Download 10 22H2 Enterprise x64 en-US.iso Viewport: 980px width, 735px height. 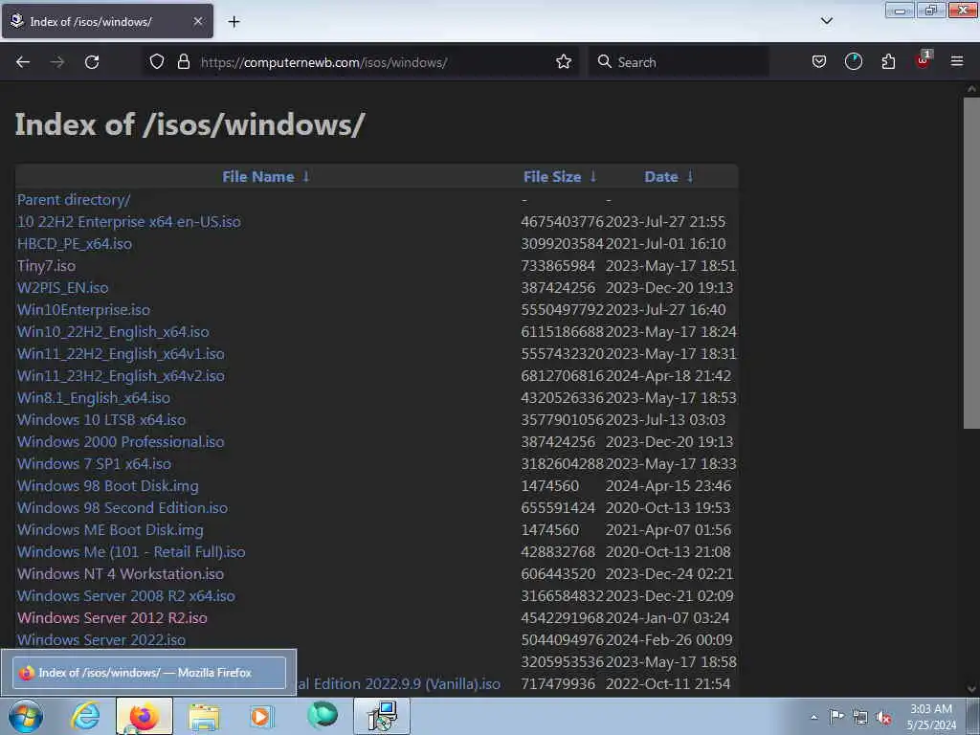pos(129,222)
